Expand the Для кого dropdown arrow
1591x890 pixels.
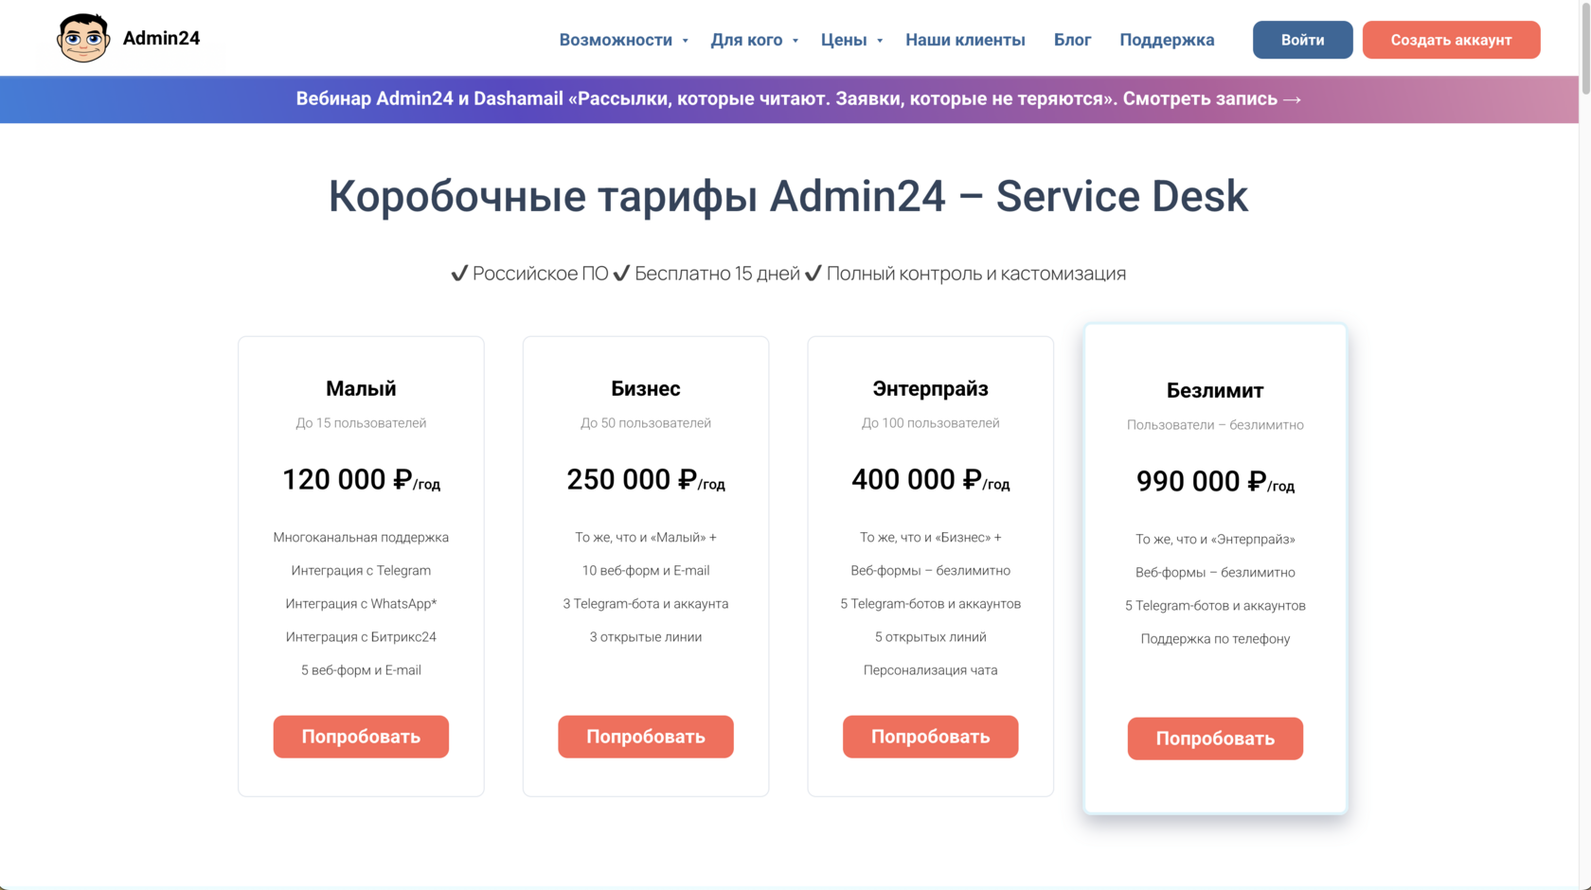coord(795,41)
